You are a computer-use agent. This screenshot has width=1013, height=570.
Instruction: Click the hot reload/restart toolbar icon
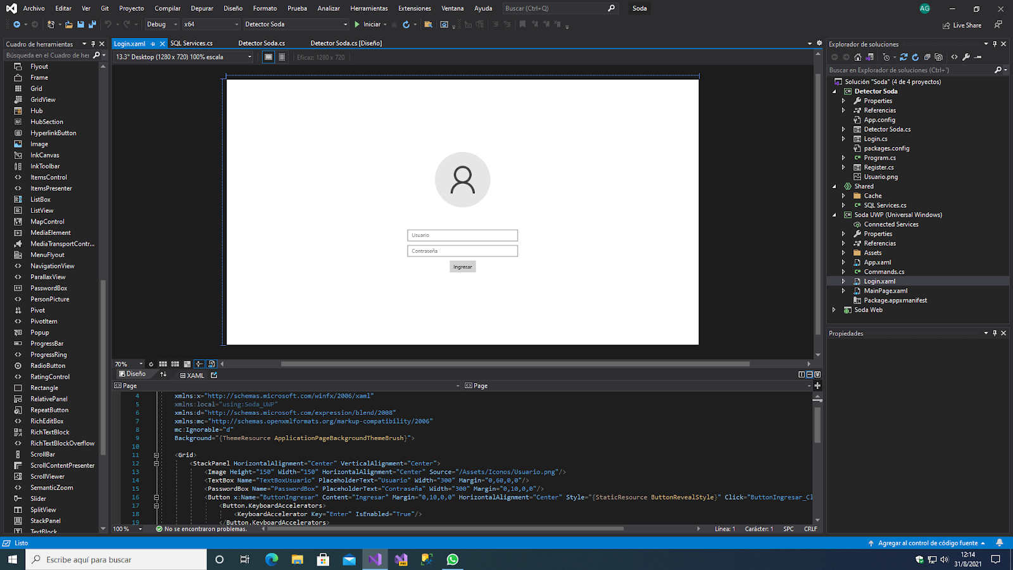click(406, 24)
